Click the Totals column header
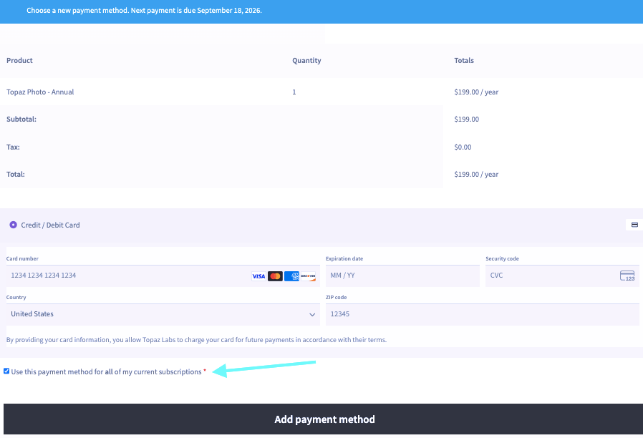The width and height of the screenshot is (643, 438). click(x=464, y=60)
